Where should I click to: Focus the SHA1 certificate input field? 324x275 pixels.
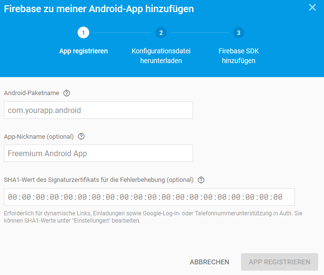click(x=149, y=197)
